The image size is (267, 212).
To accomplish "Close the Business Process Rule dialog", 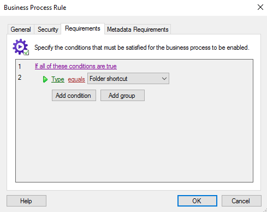I will pyautogui.click(x=260, y=7).
